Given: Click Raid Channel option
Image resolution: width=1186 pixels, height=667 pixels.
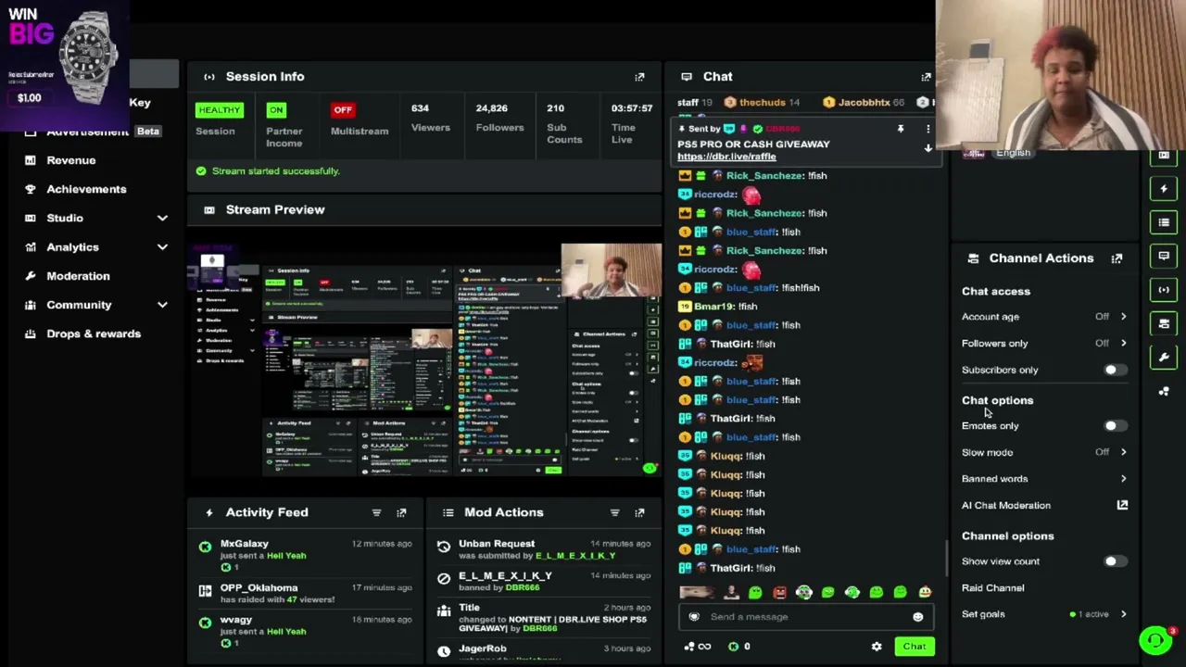Looking at the screenshot, I should tap(992, 588).
